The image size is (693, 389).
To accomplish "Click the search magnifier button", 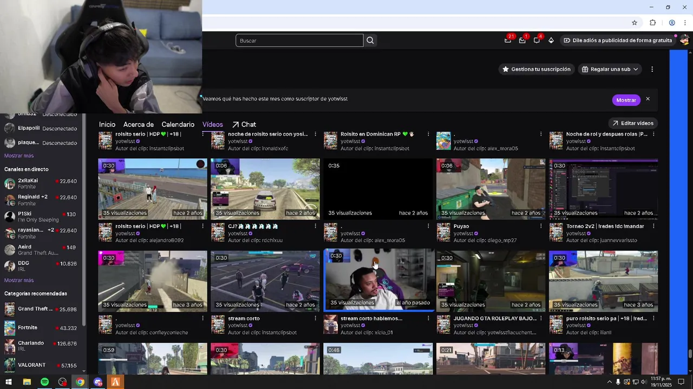I will (x=370, y=41).
